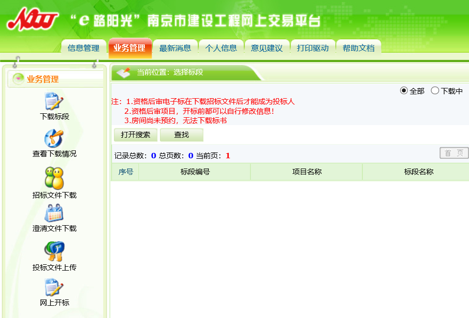Click the 投标文件上传 sidebar label
The height and width of the screenshot is (318, 469).
point(54,268)
